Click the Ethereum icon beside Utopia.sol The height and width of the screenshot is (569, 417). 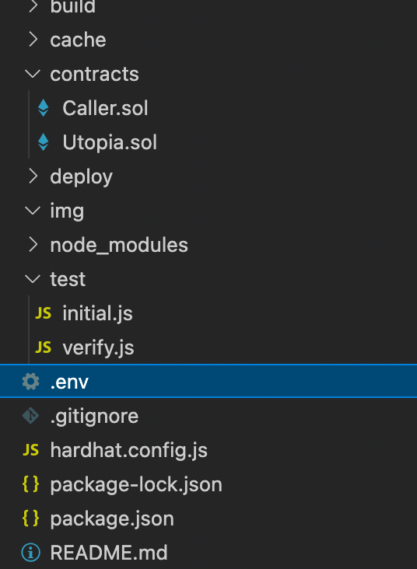44,142
